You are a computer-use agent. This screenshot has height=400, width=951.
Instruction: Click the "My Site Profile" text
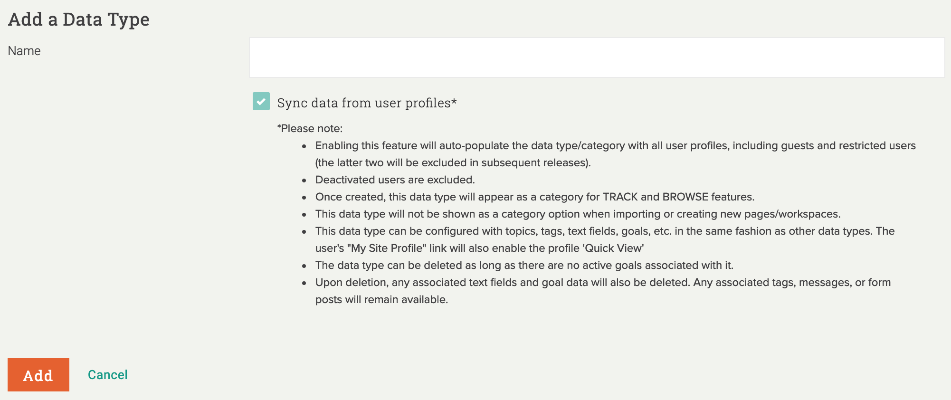(387, 248)
